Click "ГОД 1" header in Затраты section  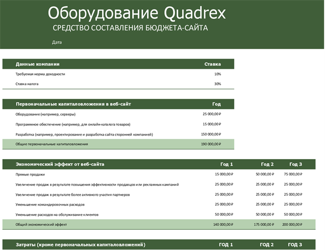click(x=226, y=245)
